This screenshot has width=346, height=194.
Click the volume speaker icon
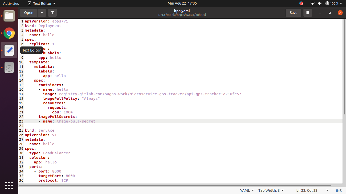pyautogui.click(x=319, y=3)
